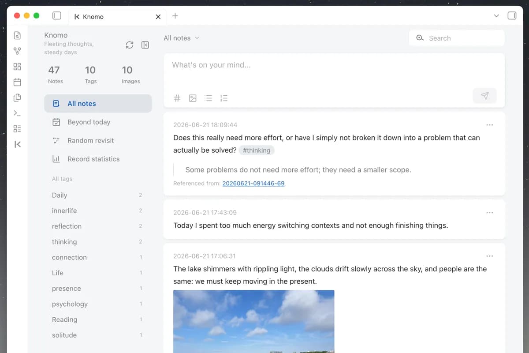Image resolution: width=529 pixels, height=353 pixels.
Task: Open the lake sky photo thumbnail
Action: click(253, 321)
